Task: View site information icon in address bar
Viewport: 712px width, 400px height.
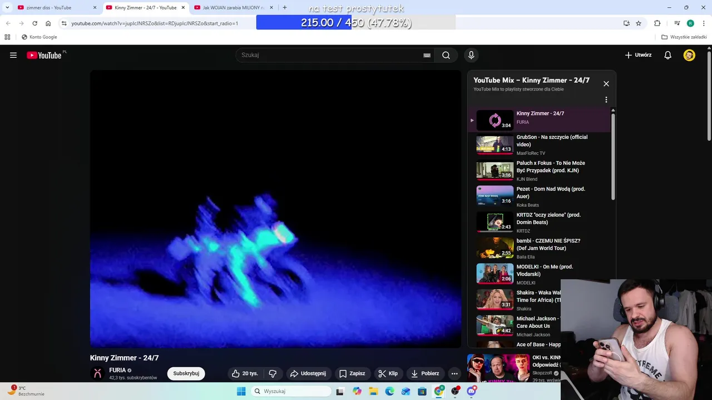Action: coord(64,23)
